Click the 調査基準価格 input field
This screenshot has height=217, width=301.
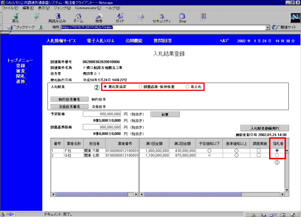[102, 127]
